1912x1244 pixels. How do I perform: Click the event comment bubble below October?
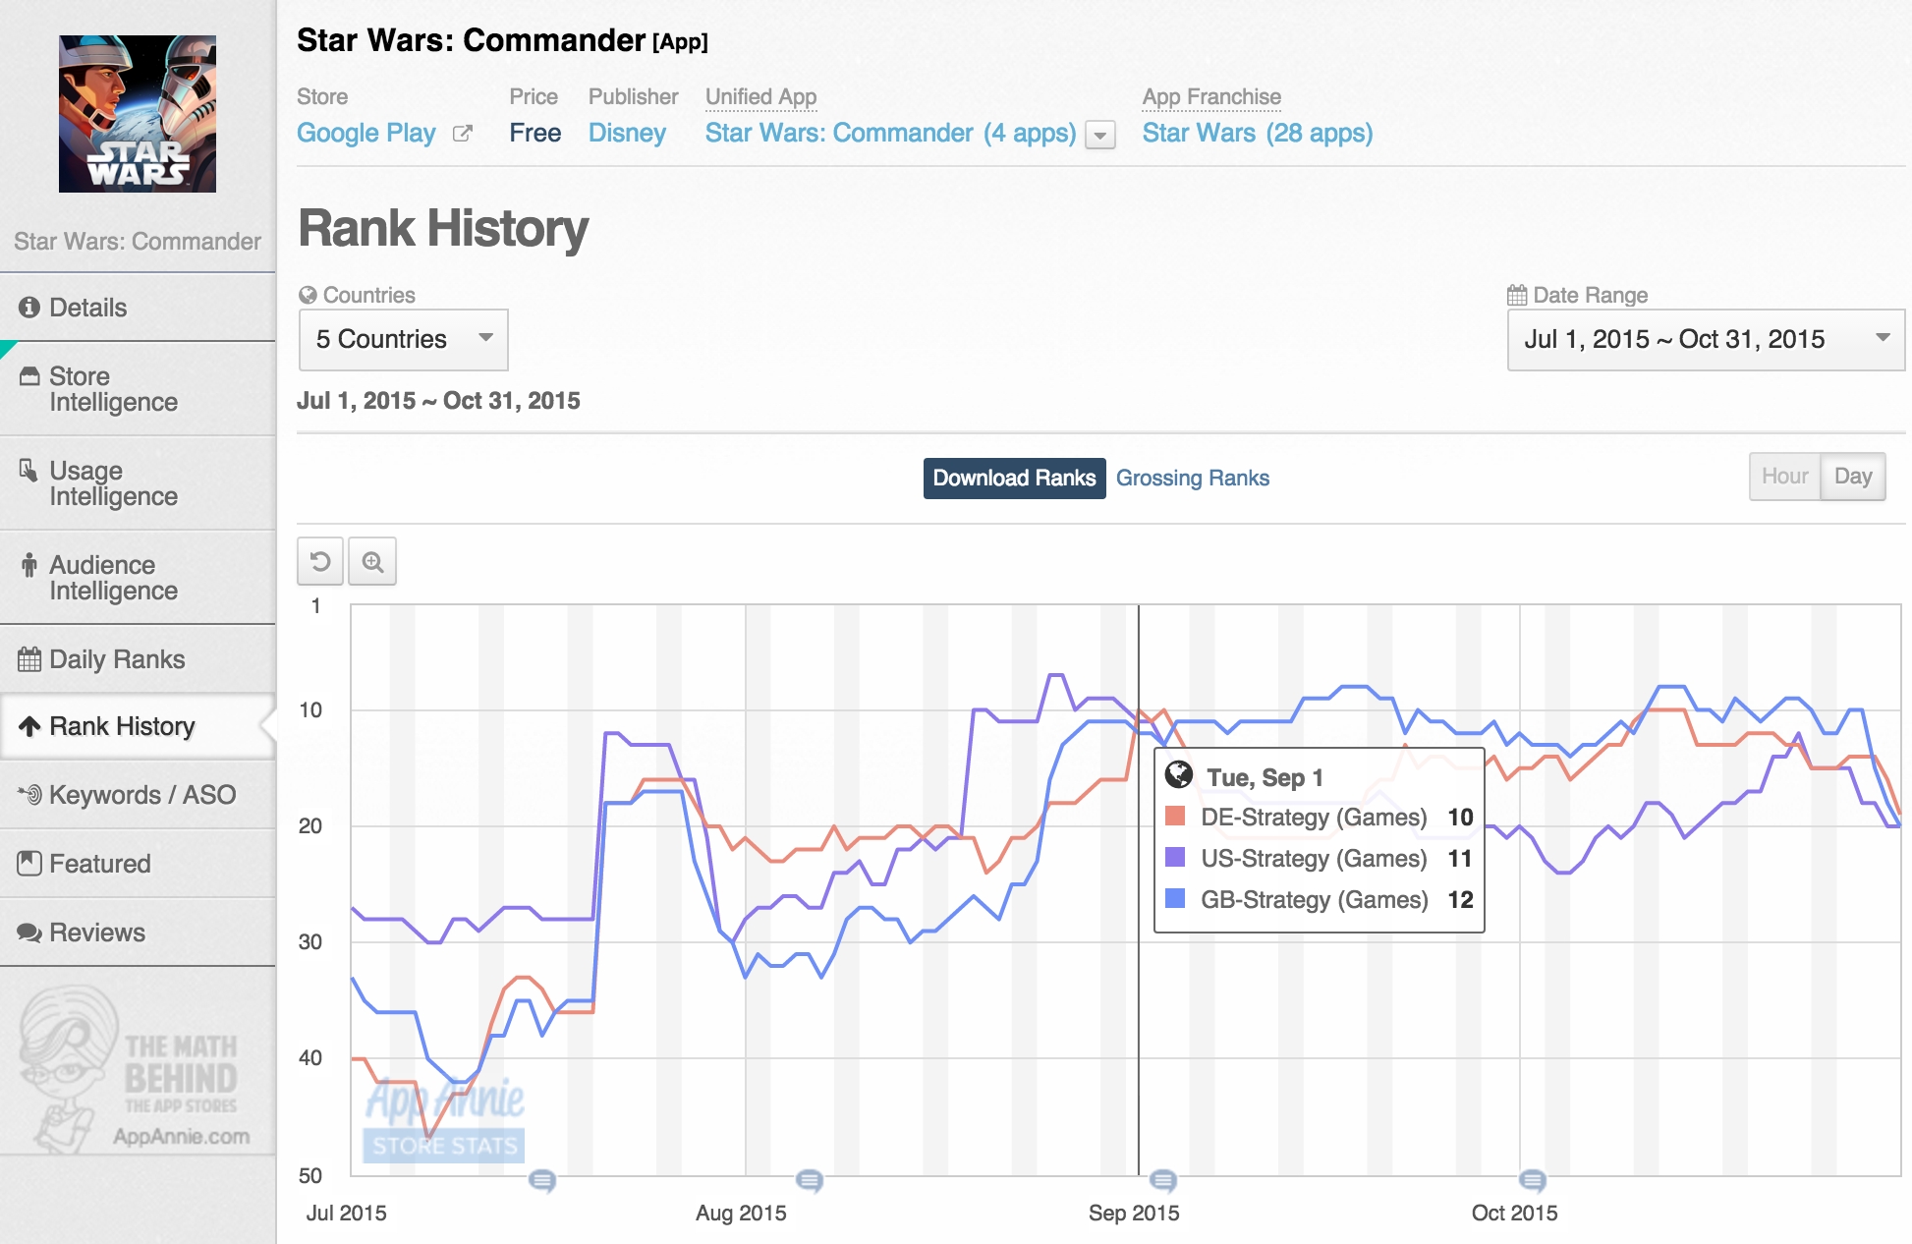pos(1532,1179)
